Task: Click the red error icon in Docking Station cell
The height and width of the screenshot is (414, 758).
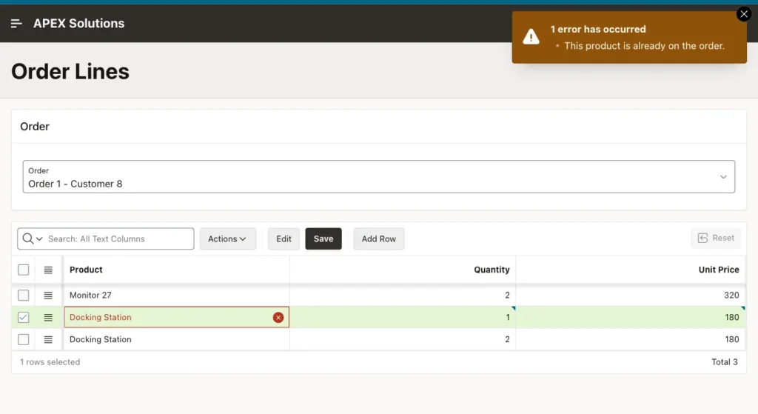Action: pyautogui.click(x=278, y=317)
